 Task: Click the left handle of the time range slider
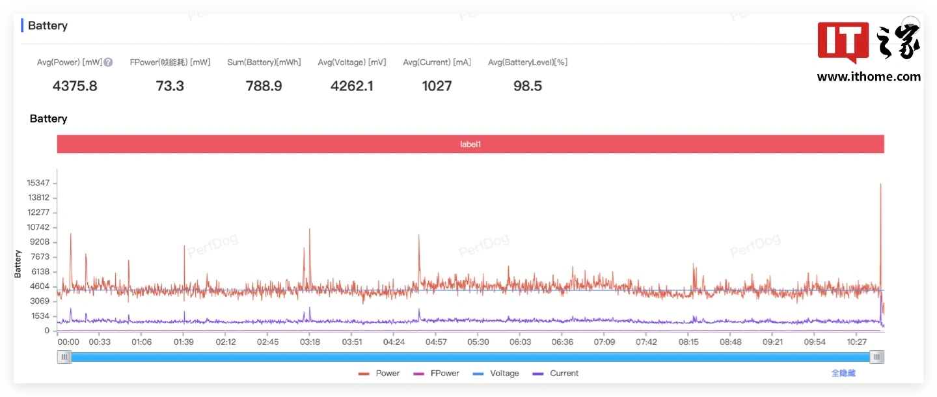point(64,357)
